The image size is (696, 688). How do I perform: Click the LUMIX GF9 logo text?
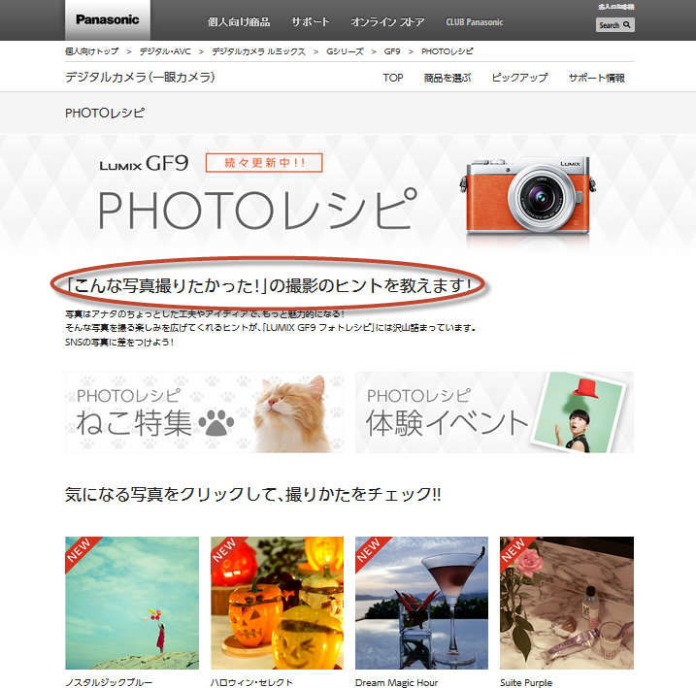coord(144,163)
